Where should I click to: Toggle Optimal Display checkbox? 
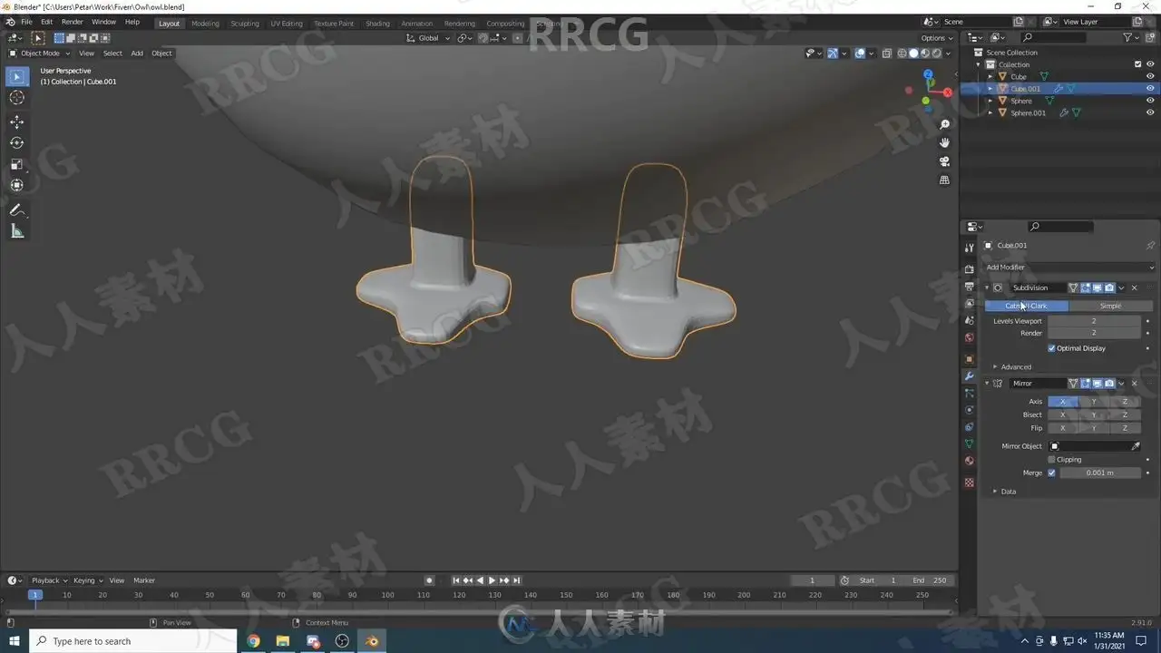click(1052, 348)
